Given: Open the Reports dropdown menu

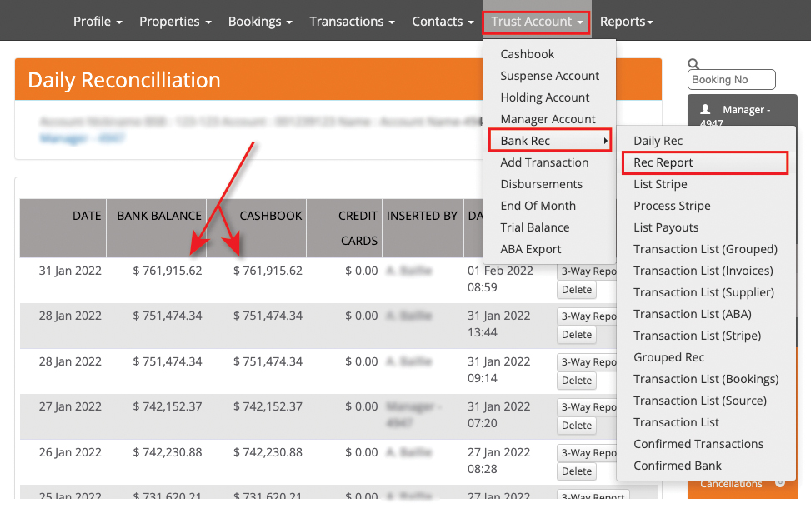Looking at the screenshot, I should (x=626, y=21).
